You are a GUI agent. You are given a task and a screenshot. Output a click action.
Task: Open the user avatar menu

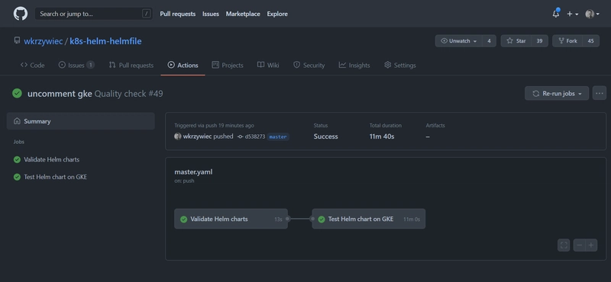click(x=593, y=14)
